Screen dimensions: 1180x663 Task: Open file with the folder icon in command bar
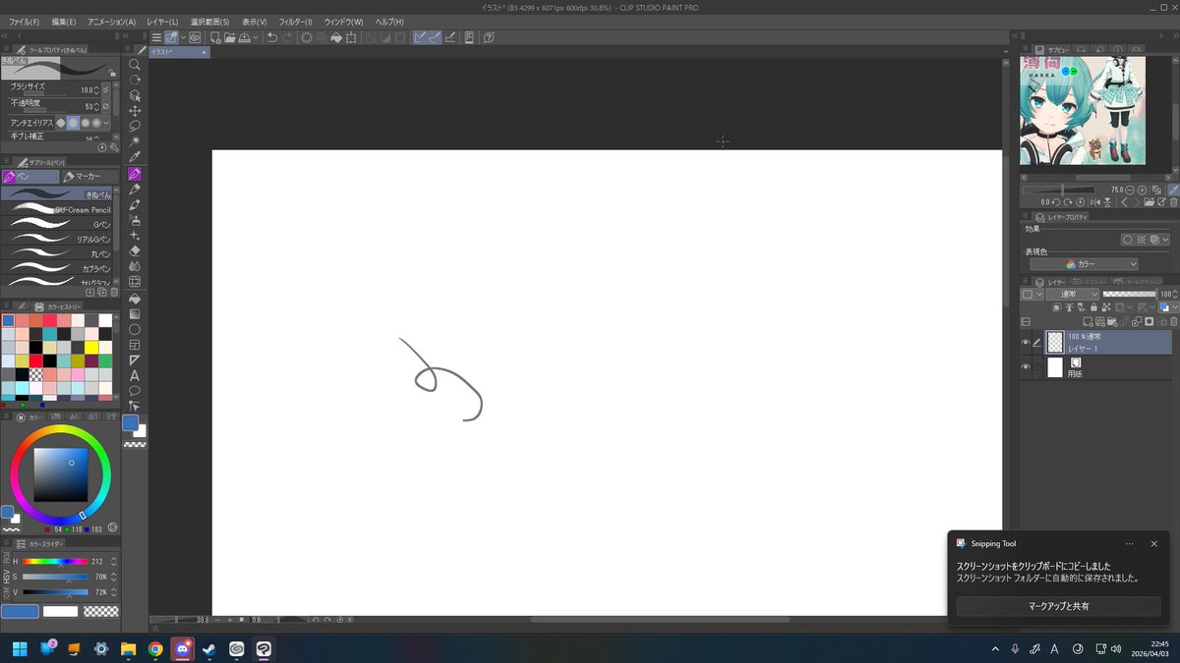[229, 37]
